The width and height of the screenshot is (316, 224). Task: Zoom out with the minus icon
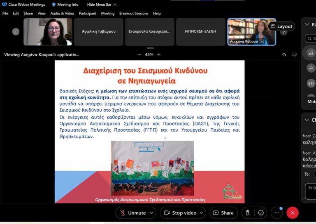pos(139,54)
